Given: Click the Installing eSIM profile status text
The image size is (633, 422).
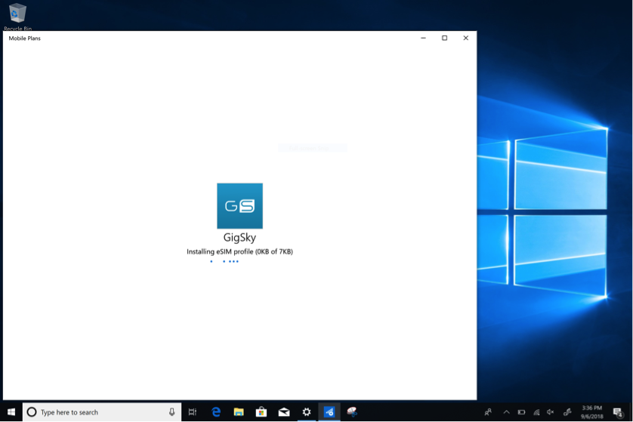Looking at the screenshot, I should click(x=239, y=251).
